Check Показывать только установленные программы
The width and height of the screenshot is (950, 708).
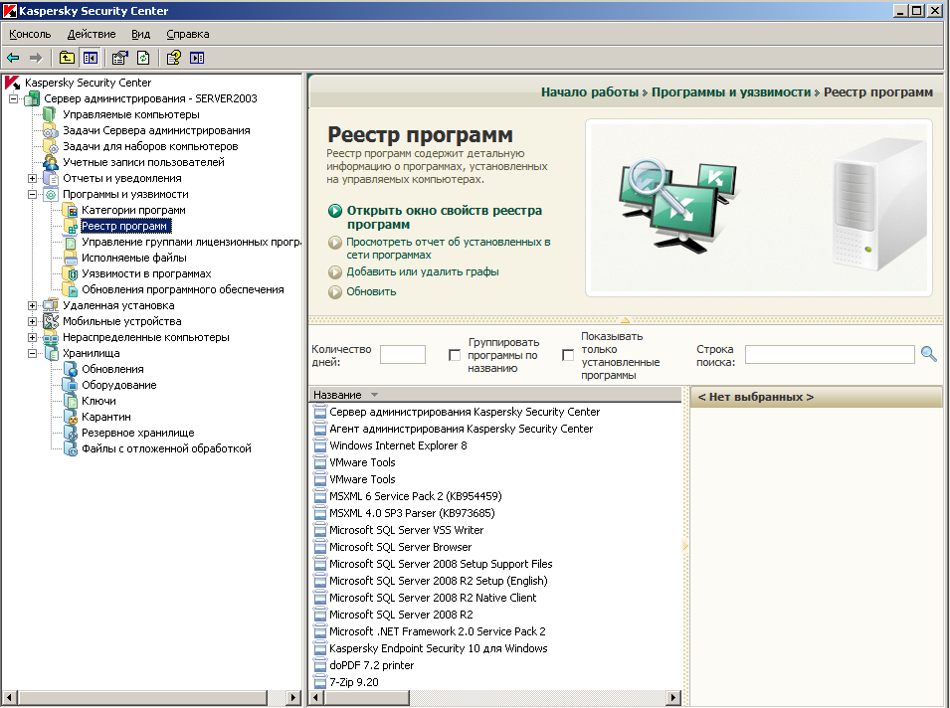(x=568, y=355)
